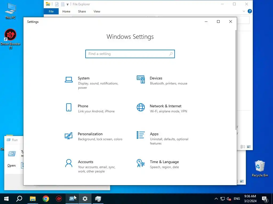The image size is (273, 204).
Task: Switch File Explorer to details view
Action: pyautogui.click(x=243, y=147)
